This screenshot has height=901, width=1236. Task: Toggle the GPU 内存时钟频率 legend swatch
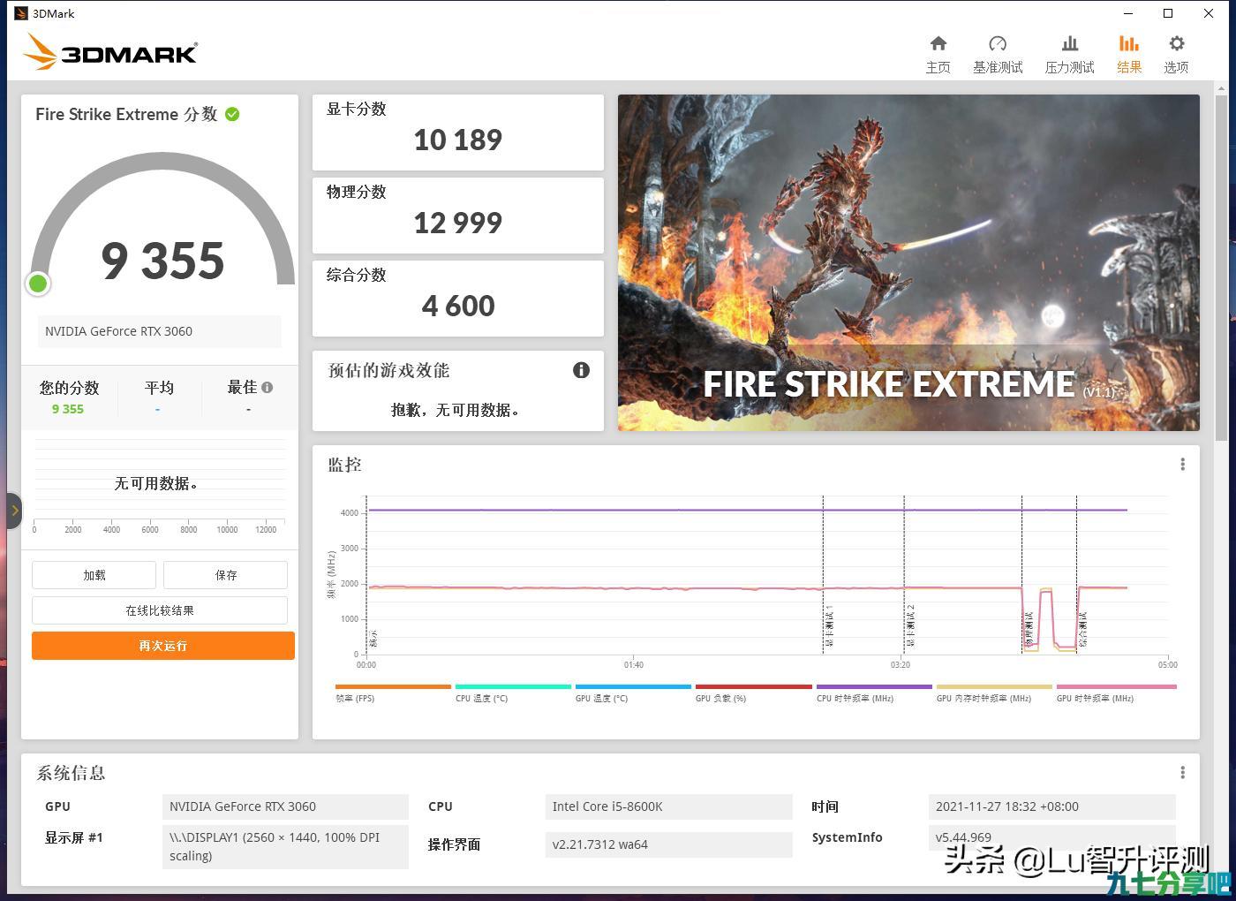tap(994, 686)
